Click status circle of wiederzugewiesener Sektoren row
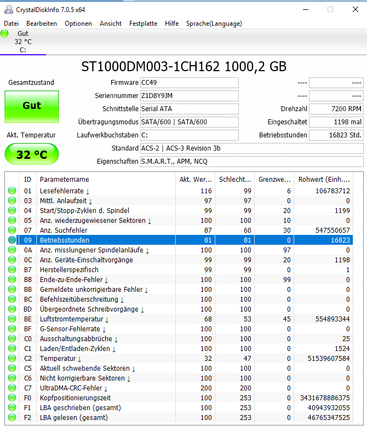The width and height of the screenshot is (367, 426). (12, 220)
